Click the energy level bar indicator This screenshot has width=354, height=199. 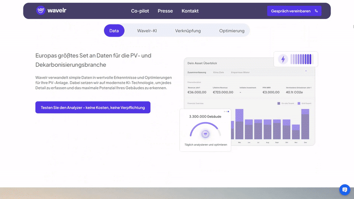click(302, 59)
